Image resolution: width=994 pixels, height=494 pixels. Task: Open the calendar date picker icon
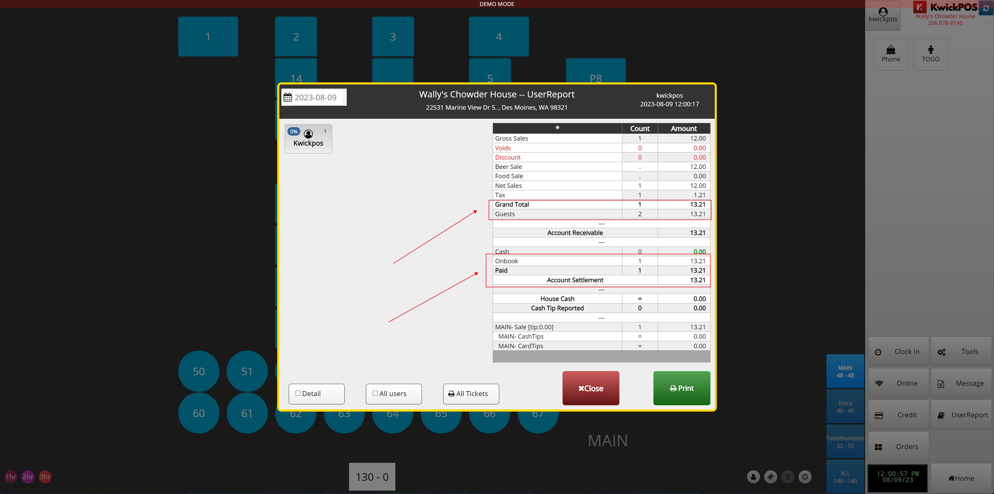287,97
